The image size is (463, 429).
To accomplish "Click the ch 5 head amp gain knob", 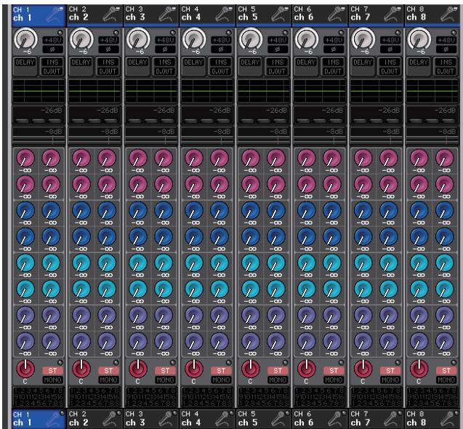I will click(x=250, y=39).
